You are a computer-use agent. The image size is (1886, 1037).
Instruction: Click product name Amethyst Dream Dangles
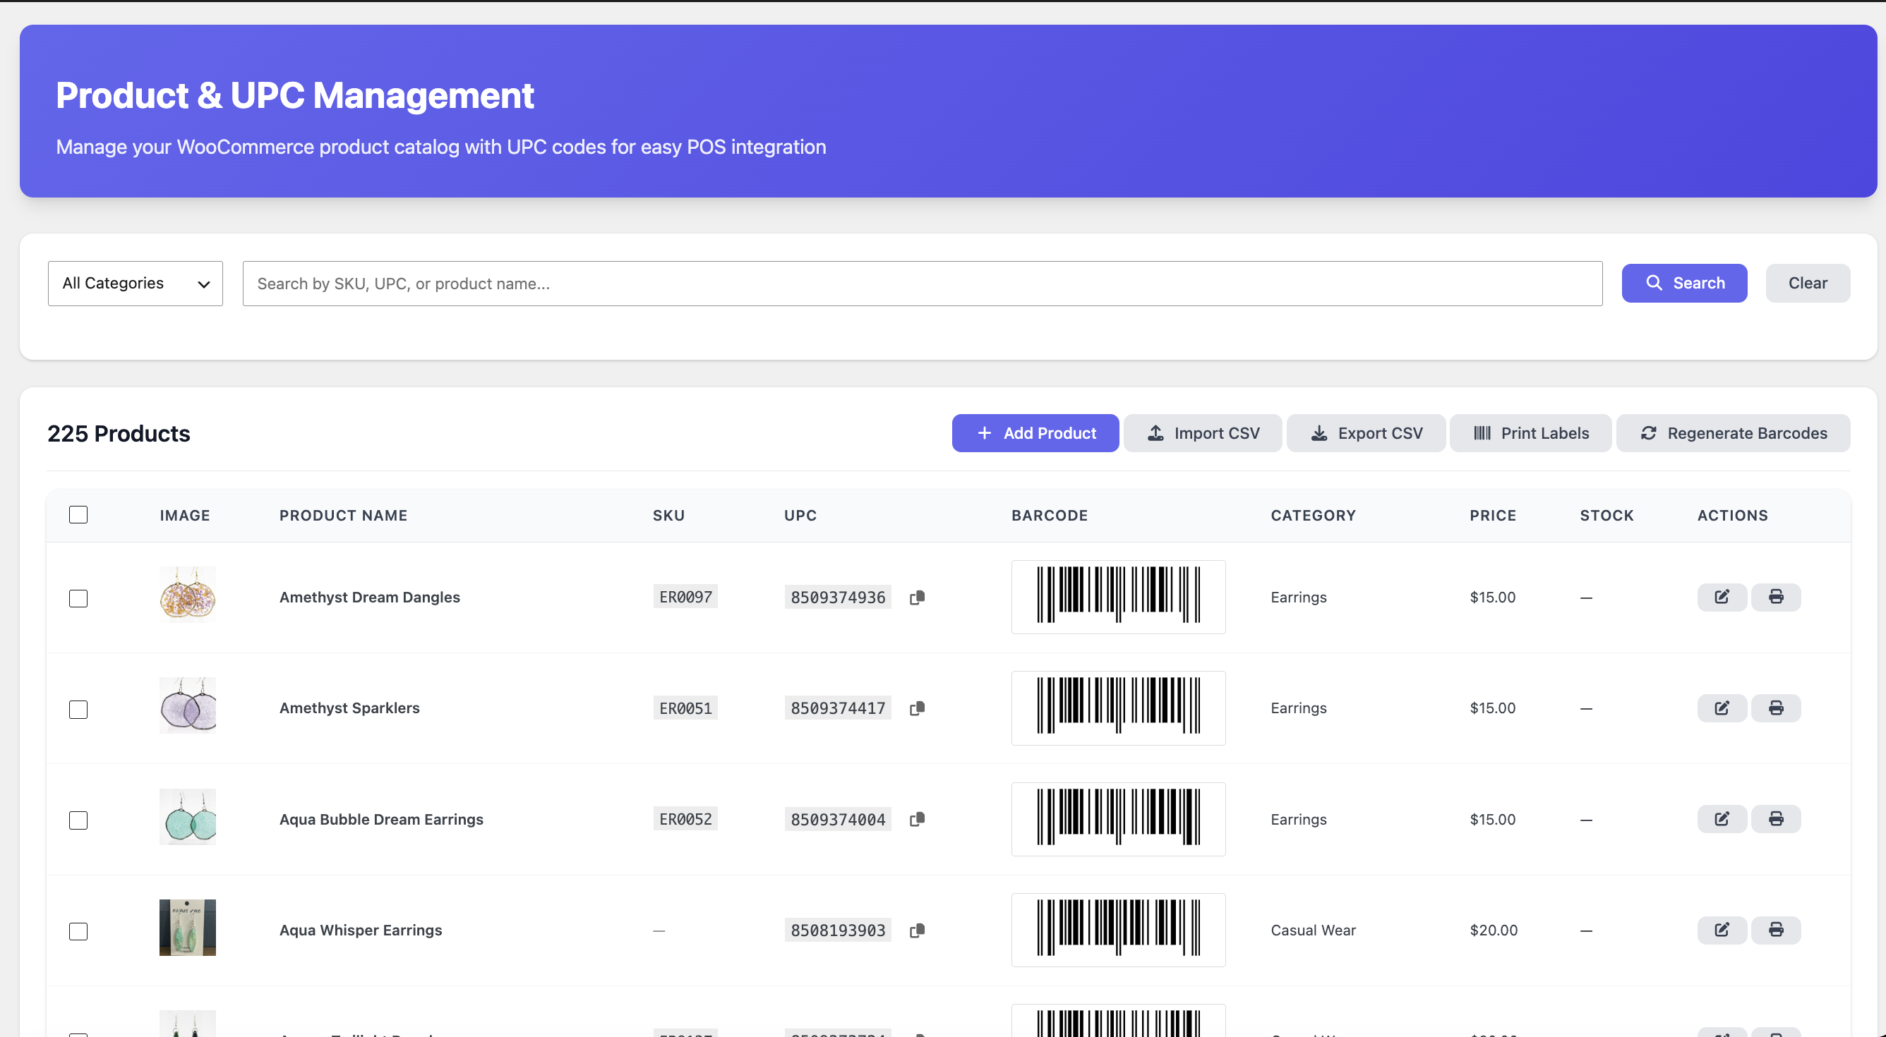tap(370, 598)
